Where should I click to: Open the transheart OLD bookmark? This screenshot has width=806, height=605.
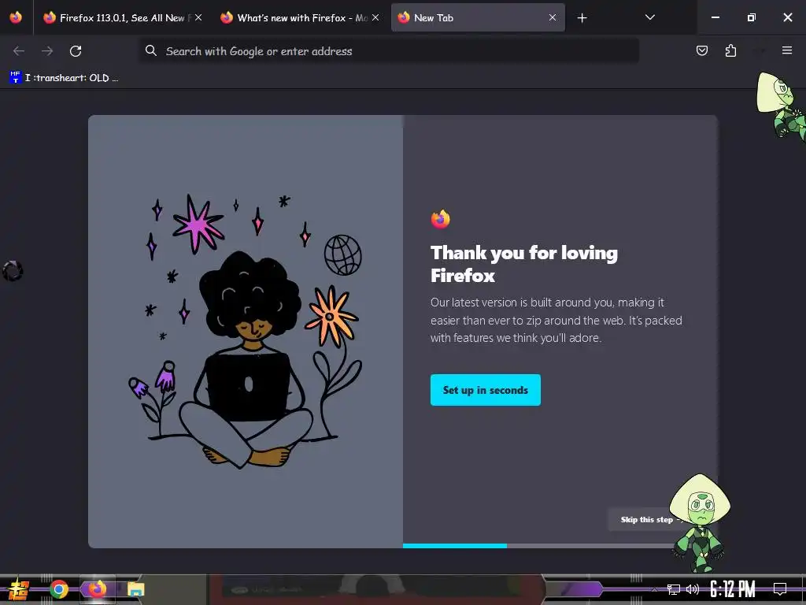click(x=65, y=78)
